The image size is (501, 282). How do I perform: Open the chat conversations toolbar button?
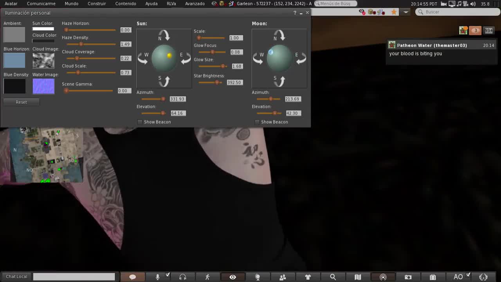(x=133, y=277)
